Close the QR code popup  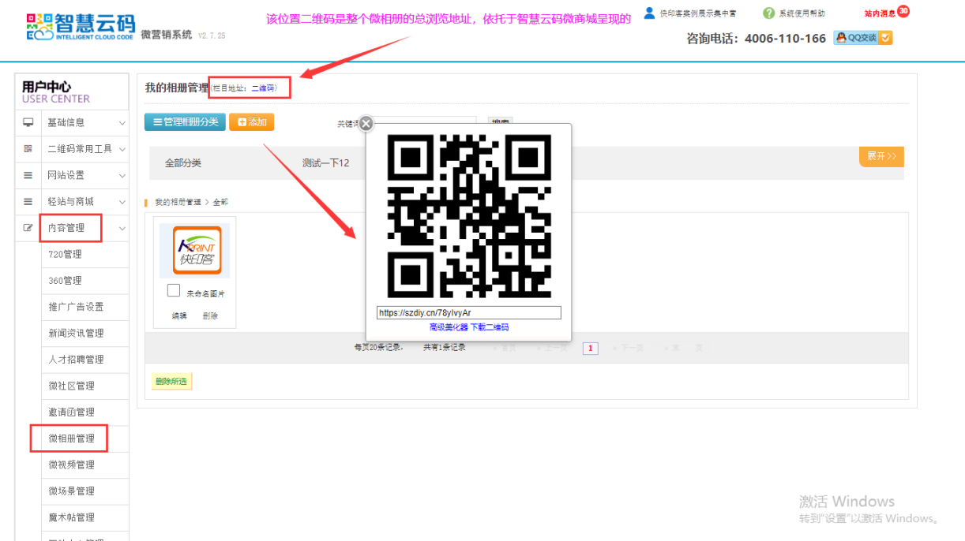click(366, 124)
